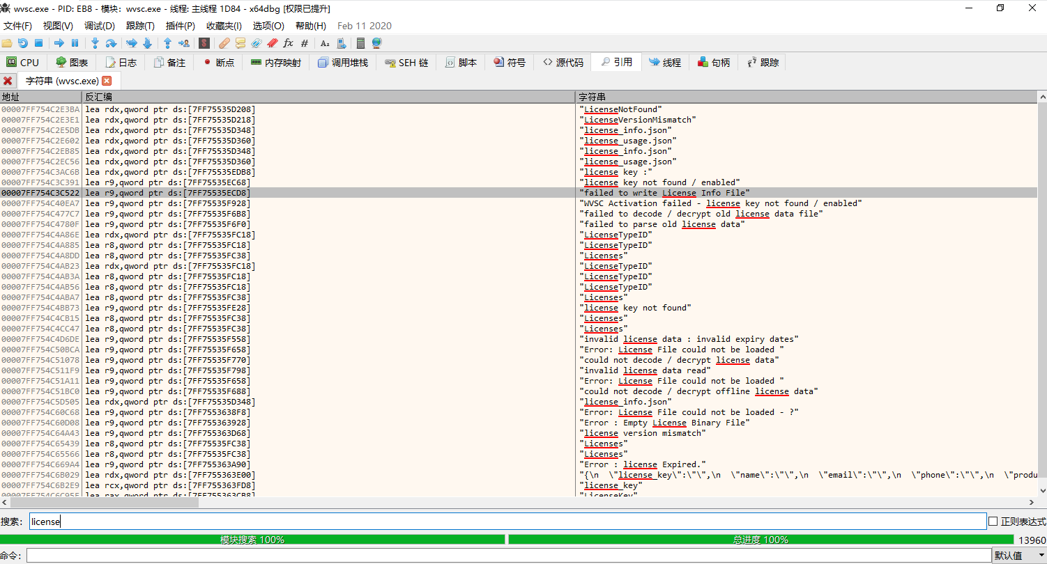The height and width of the screenshot is (564, 1047).
Task: Open Functions with the fx icon
Action: pos(288,43)
